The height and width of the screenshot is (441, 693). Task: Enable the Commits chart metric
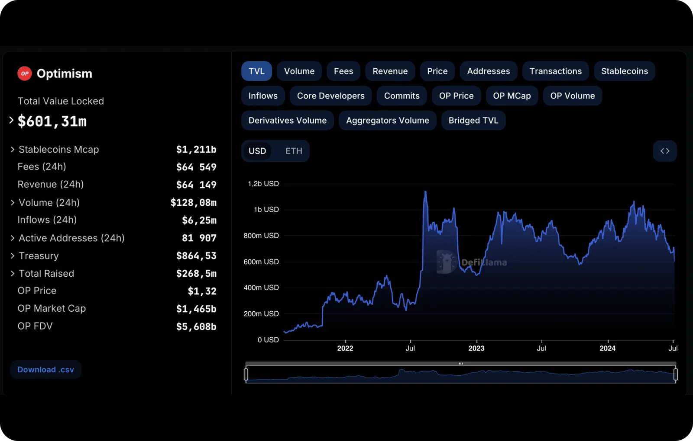402,96
